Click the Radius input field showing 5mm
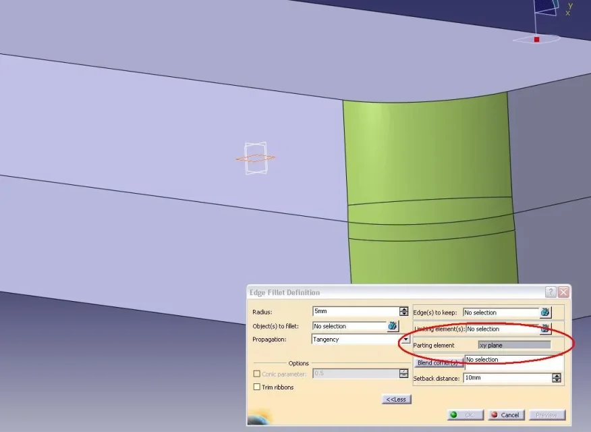591x432 pixels. 355,312
